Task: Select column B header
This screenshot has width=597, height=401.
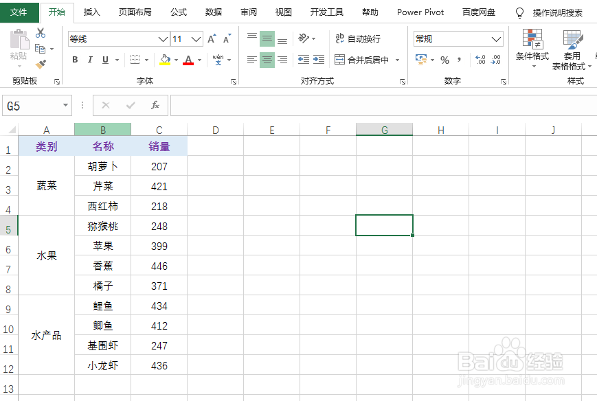Action: pos(103,129)
